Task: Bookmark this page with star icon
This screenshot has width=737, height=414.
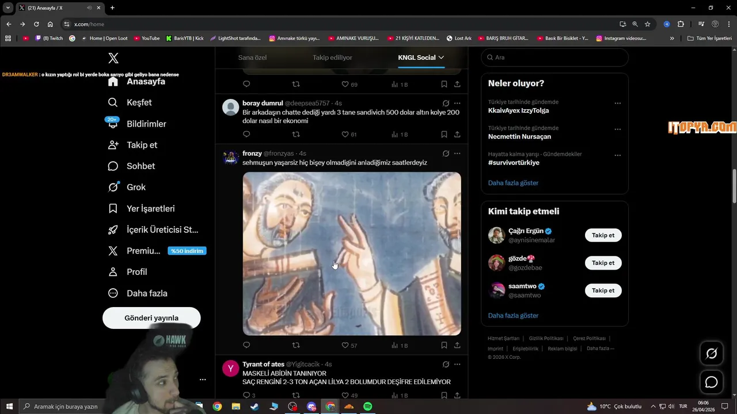Action: (648, 24)
